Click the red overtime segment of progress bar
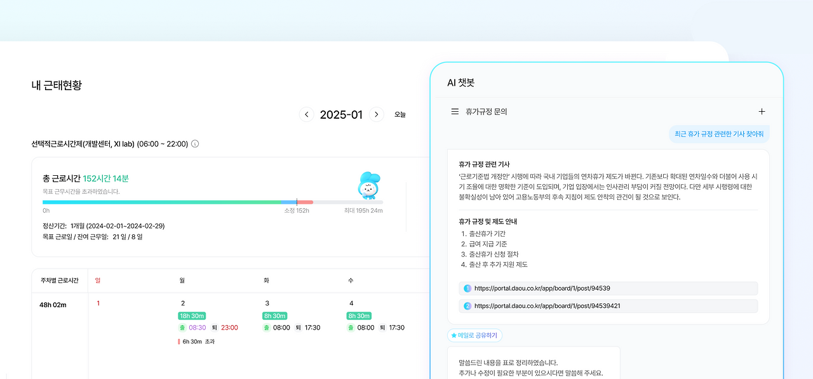The image size is (813, 379). tap(305, 202)
